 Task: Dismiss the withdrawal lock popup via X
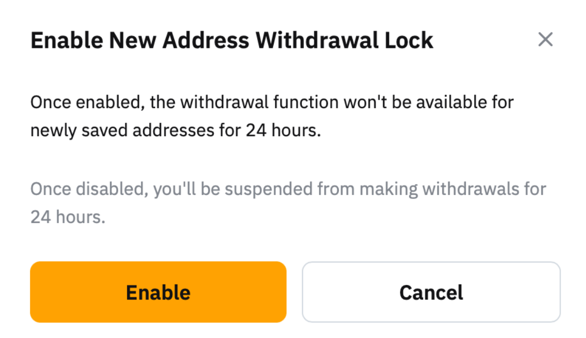pos(545,40)
